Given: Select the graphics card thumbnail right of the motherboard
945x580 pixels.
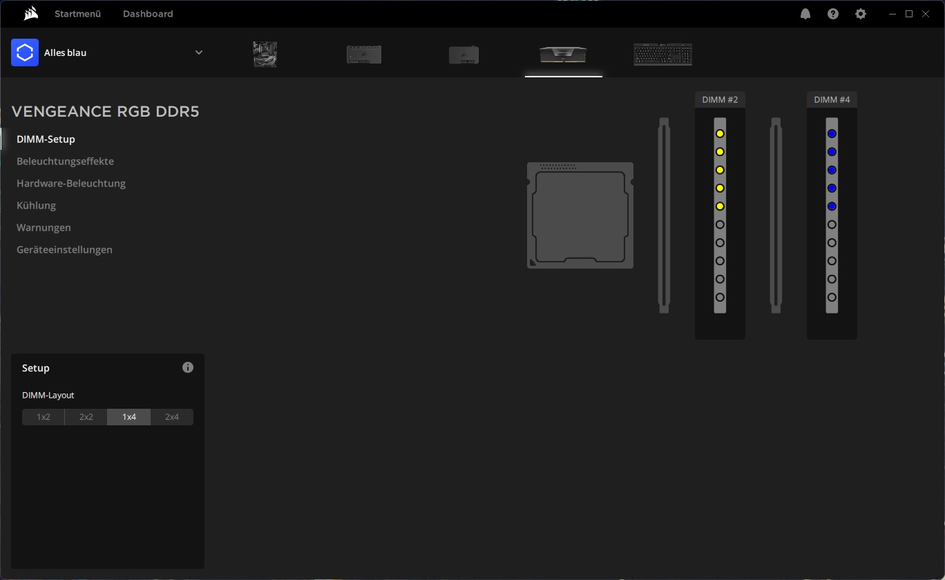Looking at the screenshot, I should [x=364, y=55].
